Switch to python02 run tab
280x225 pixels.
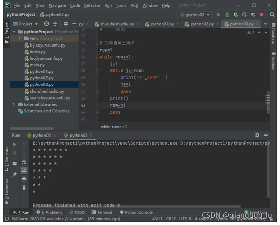[x=41, y=136]
